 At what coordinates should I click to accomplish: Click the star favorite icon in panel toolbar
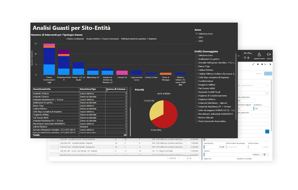[262, 64]
